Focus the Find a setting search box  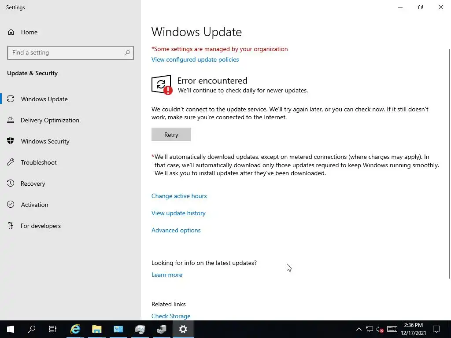click(x=70, y=53)
